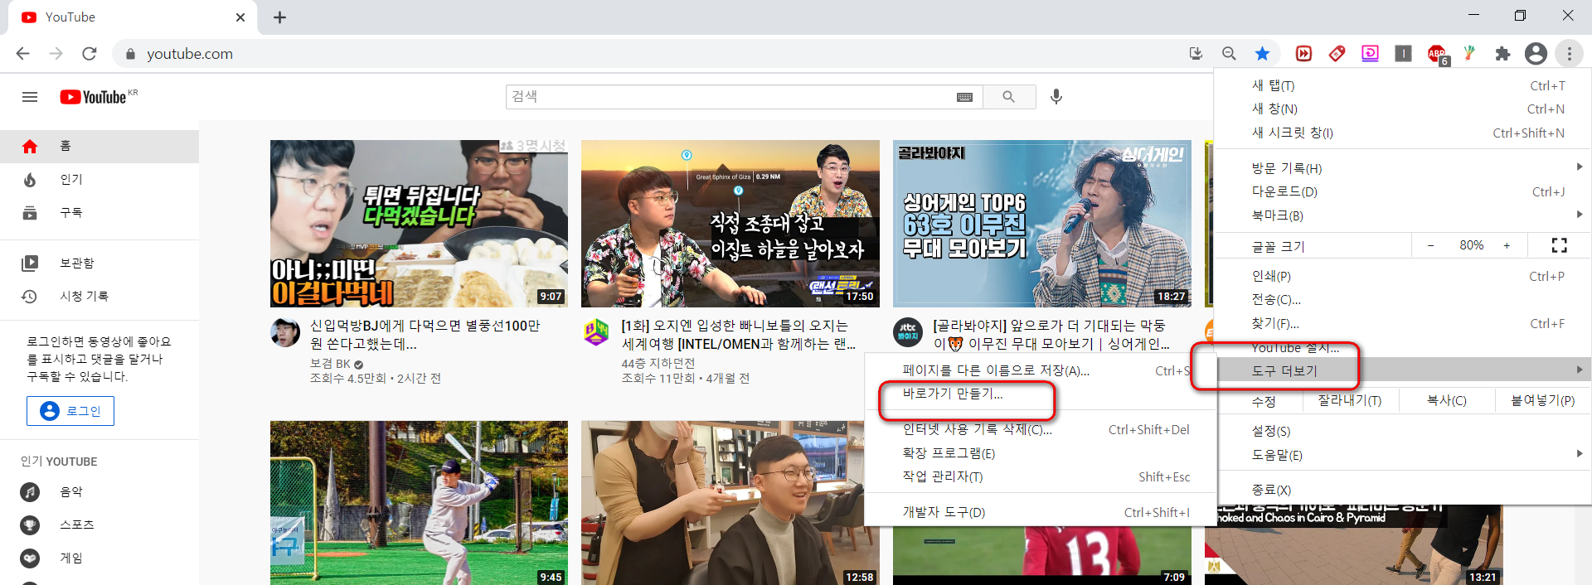Choose 바로가기 만들기... in submenu

click(x=1040, y=394)
